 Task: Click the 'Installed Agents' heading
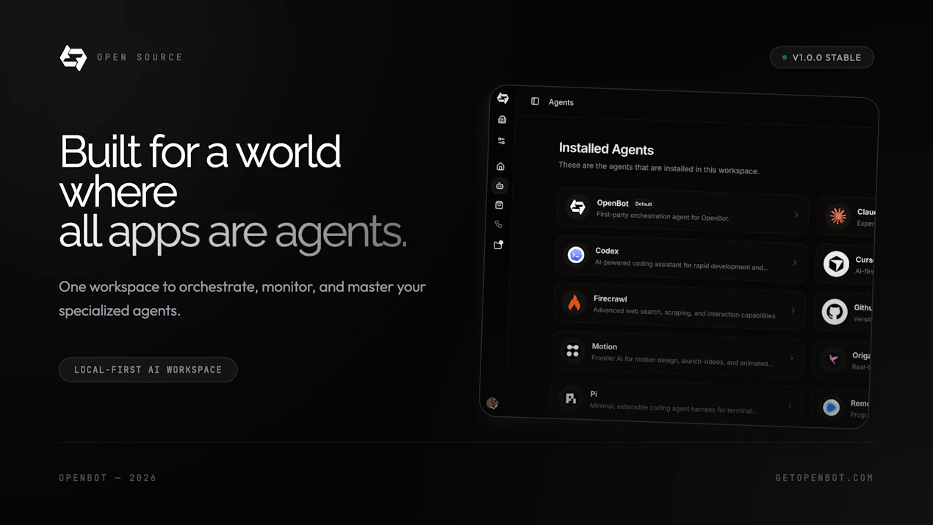coord(606,149)
